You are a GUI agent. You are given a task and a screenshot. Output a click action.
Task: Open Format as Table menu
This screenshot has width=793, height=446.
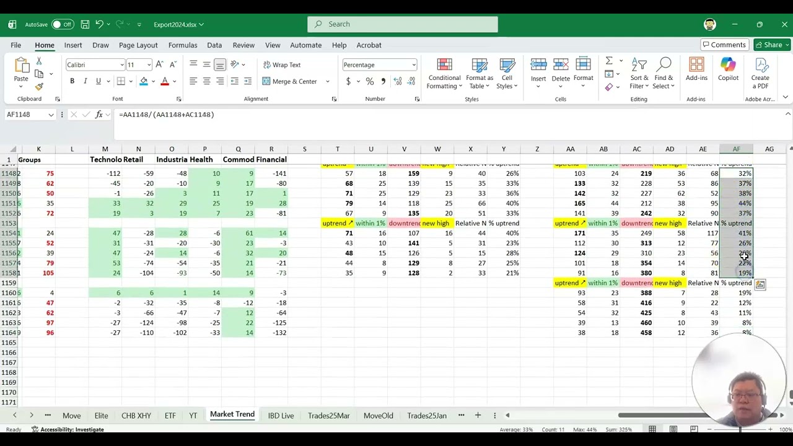click(x=480, y=74)
